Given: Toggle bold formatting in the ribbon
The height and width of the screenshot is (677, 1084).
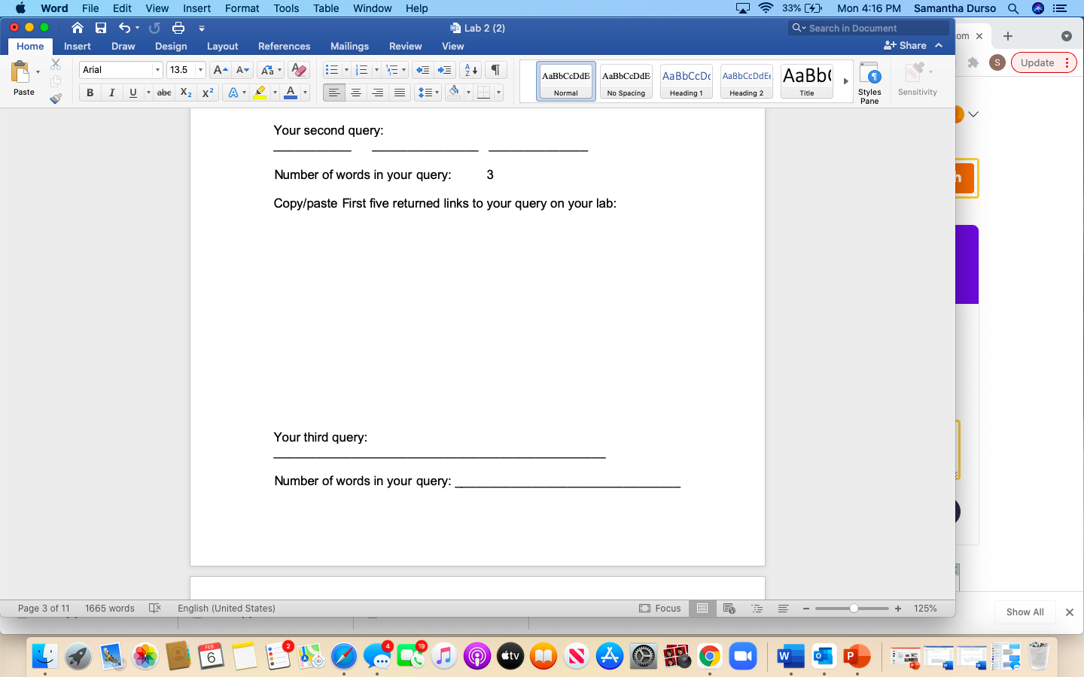Looking at the screenshot, I should (90, 93).
